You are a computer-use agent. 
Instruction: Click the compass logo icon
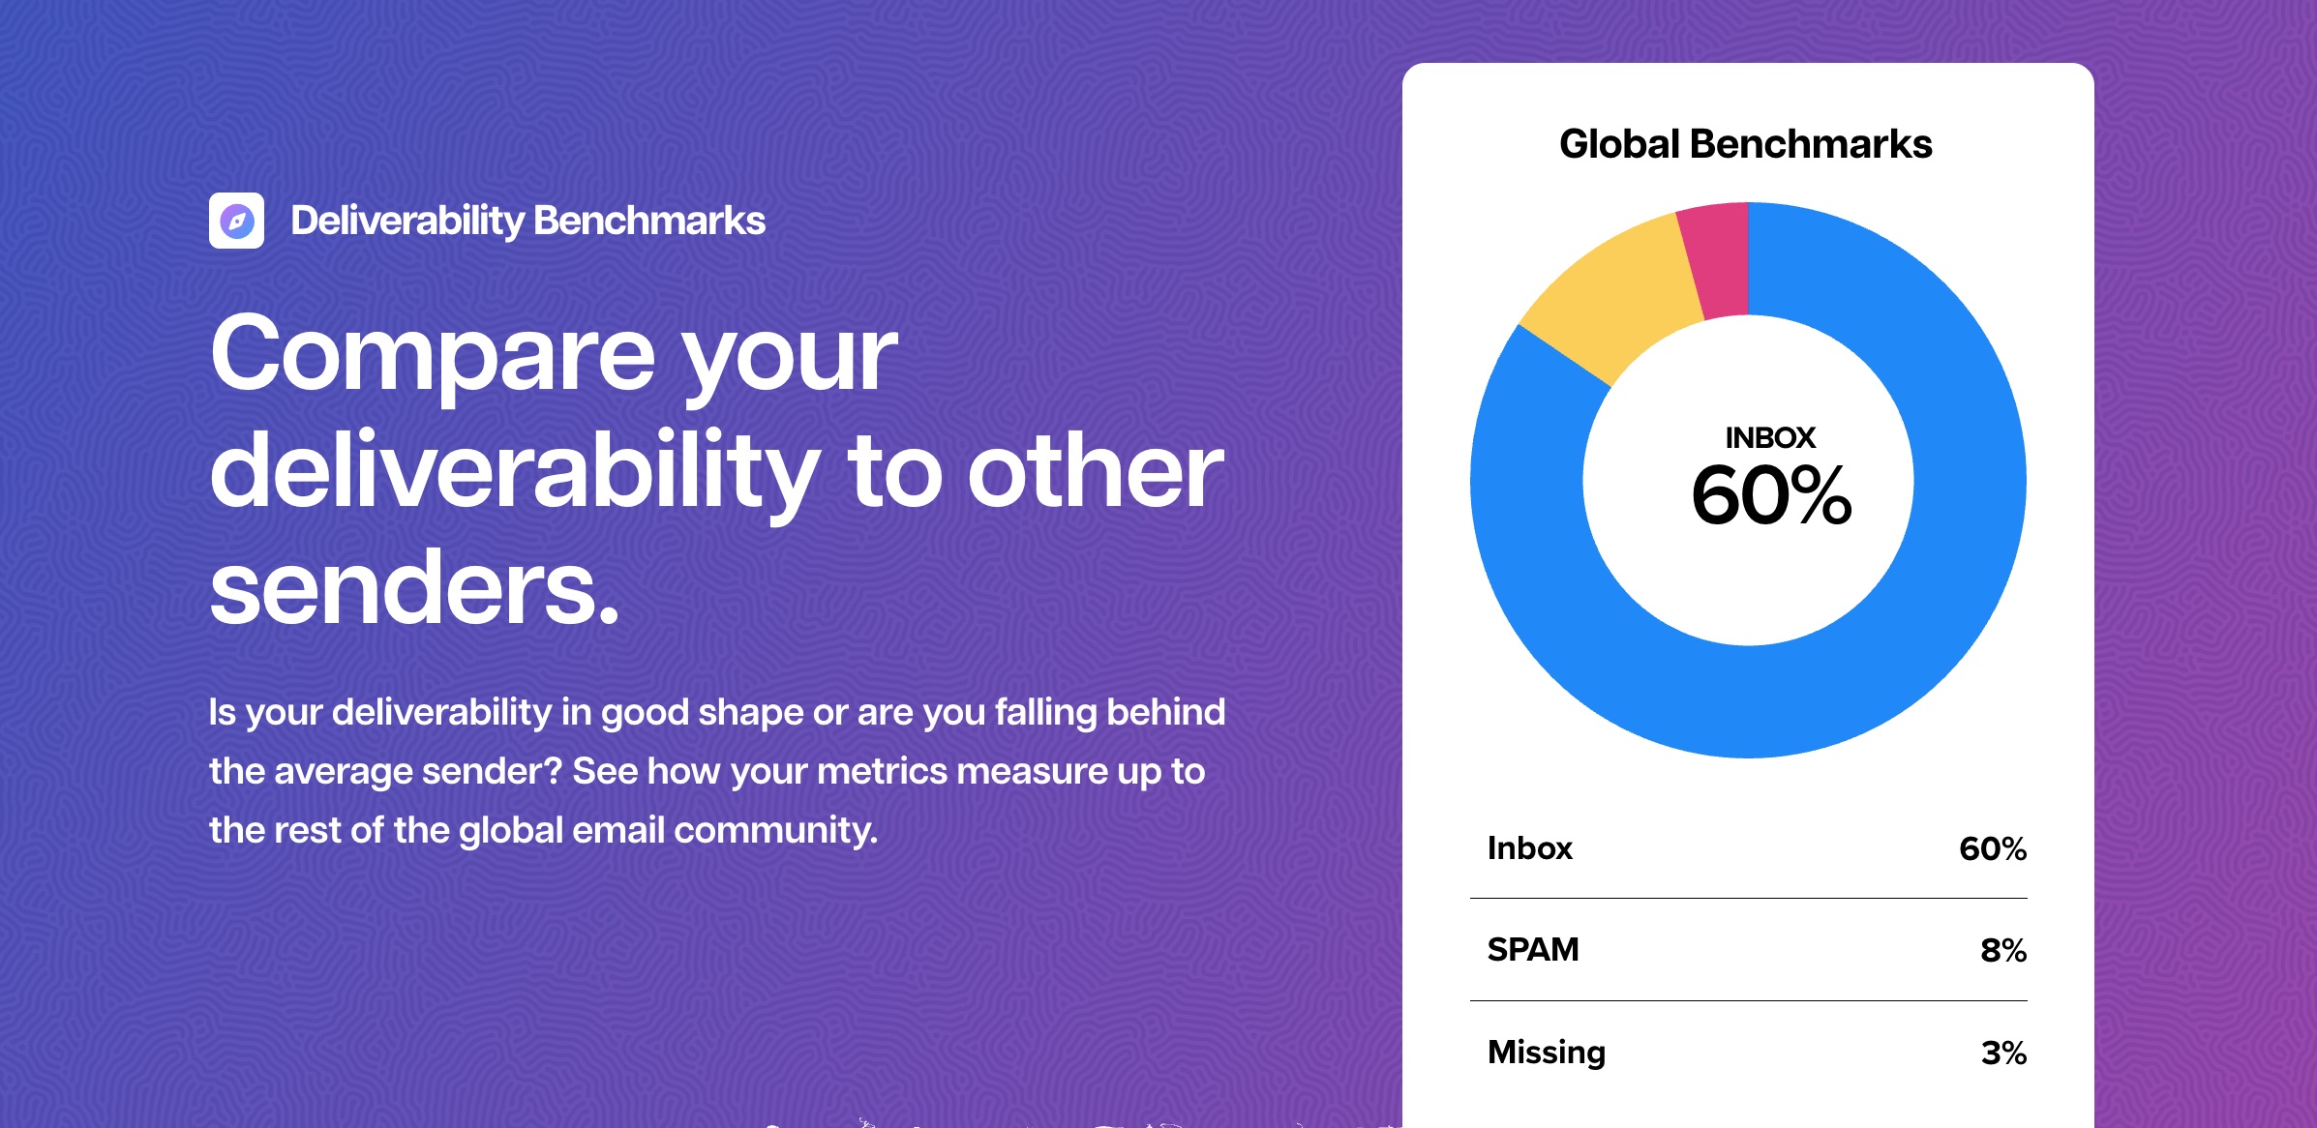(x=236, y=222)
